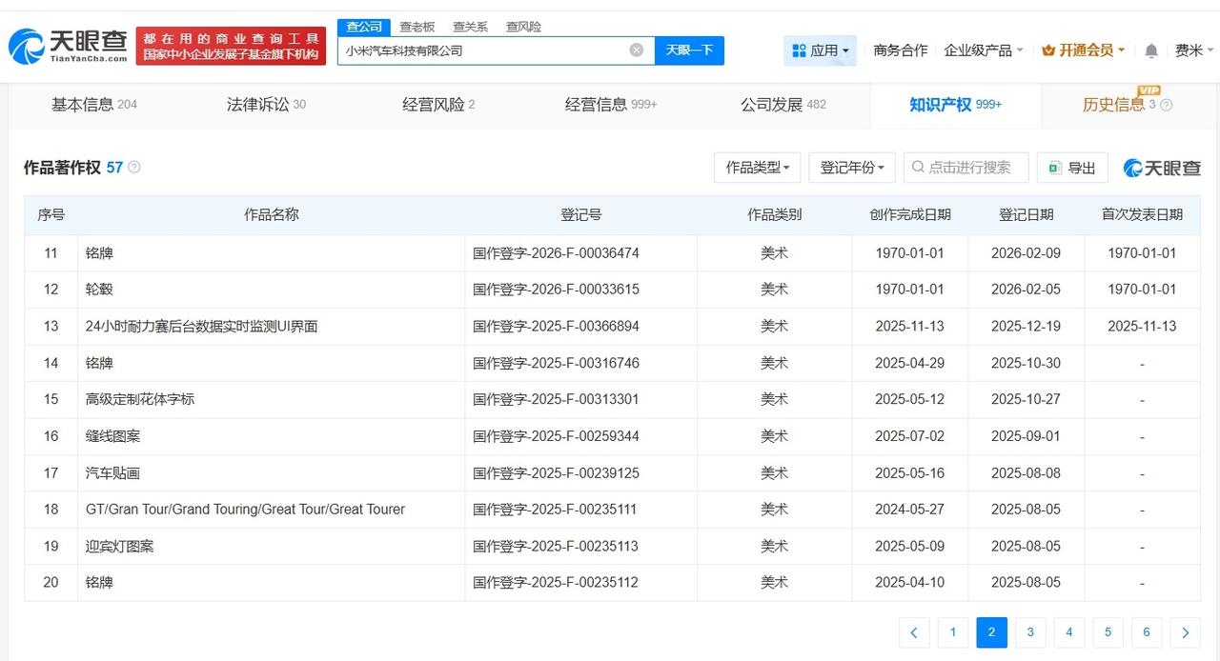Screen dimensions: 1220x661
Task: Click the copyright list search field
Action: pos(967,168)
